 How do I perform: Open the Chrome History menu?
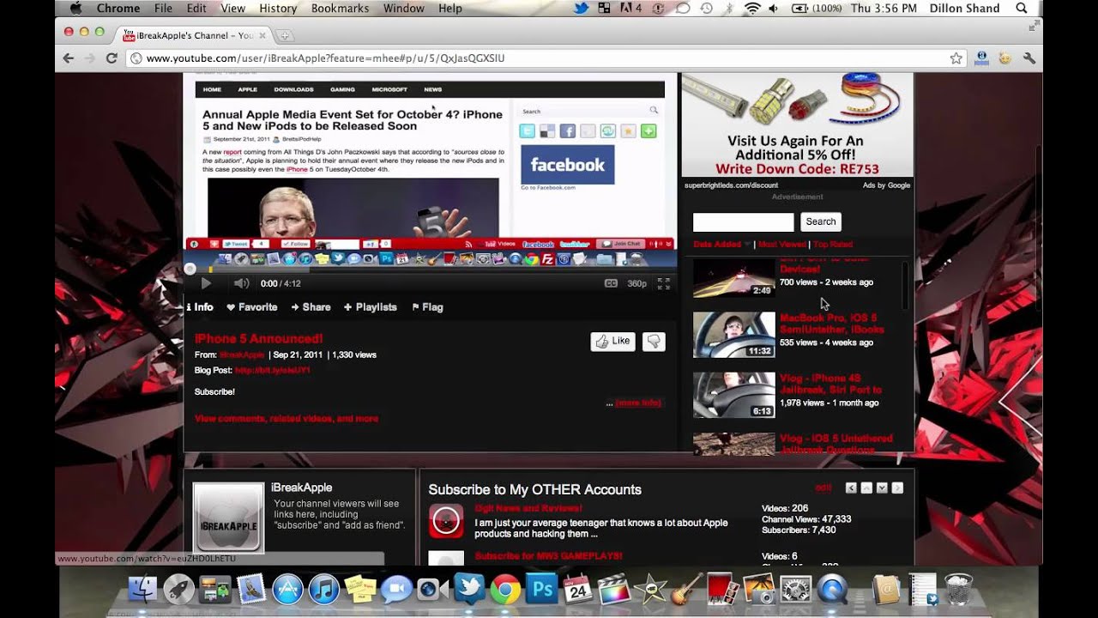pos(278,8)
